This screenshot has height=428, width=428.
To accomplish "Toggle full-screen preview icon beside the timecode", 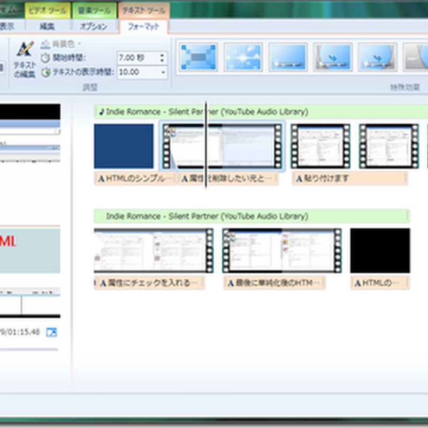I will (x=51, y=332).
